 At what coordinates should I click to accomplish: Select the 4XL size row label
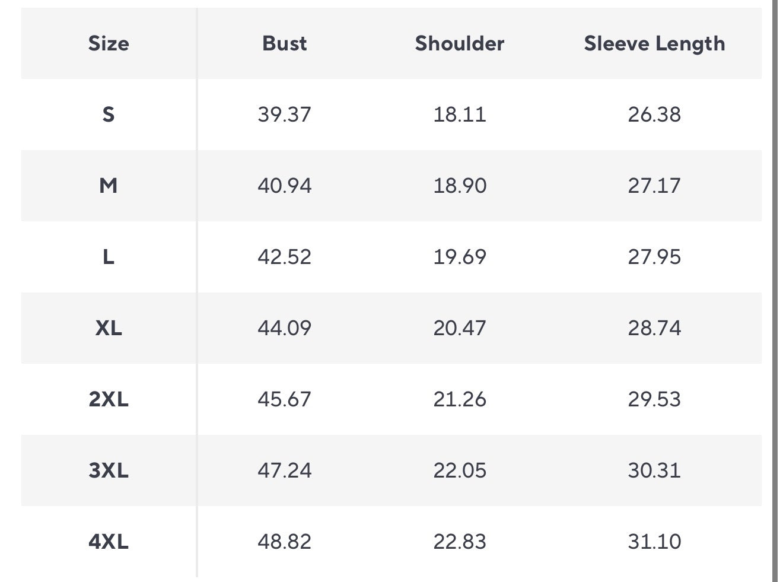(109, 542)
